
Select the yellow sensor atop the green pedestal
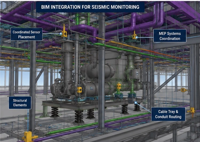pos(119,86)
